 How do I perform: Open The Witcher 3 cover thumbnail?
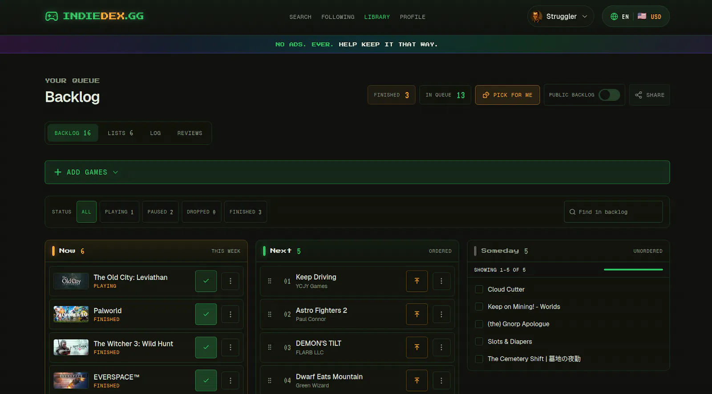point(71,347)
